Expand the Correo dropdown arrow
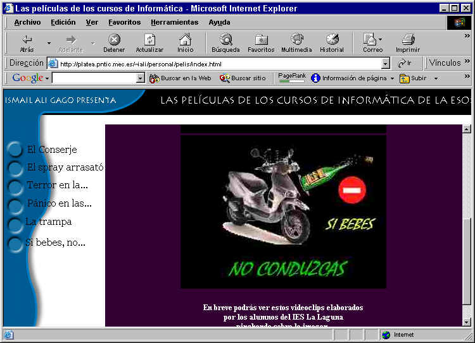This screenshot has height=343, width=475. click(381, 39)
